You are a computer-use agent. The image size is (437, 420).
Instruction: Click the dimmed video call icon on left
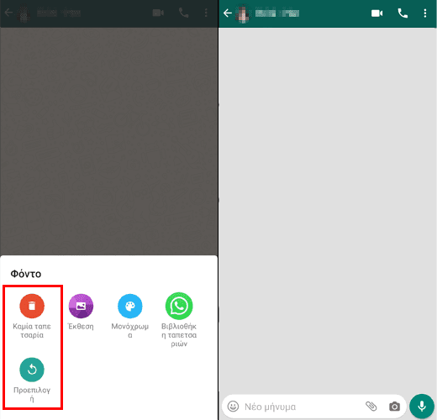click(x=158, y=13)
